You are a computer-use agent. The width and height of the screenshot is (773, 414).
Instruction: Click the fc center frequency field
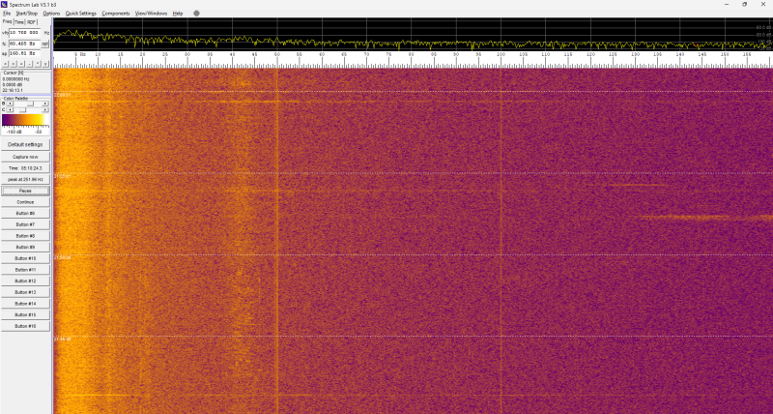(25, 43)
